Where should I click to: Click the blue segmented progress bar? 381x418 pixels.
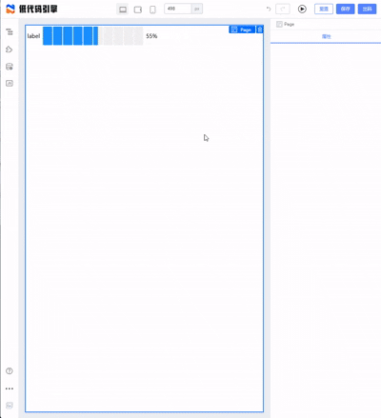(x=92, y=36)
